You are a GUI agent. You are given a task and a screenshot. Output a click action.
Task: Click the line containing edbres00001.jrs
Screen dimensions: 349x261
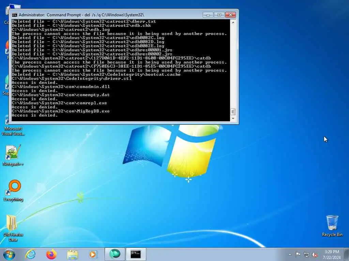(92, 50)
